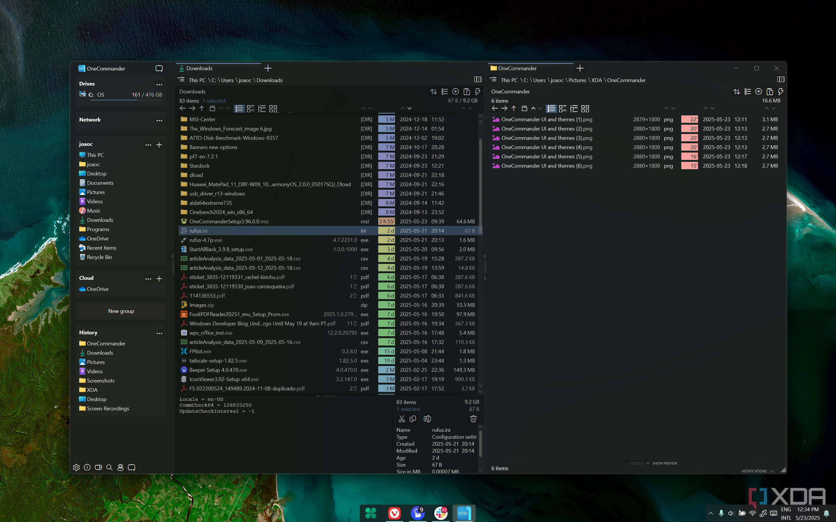Select the Downloads tab
Image resolution: width=836 pixels, height=522 pixels.
(219, 68)
